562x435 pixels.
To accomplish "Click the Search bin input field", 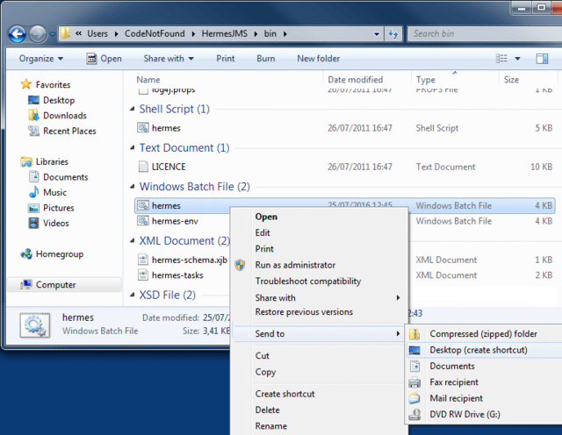I will [485, 33].
